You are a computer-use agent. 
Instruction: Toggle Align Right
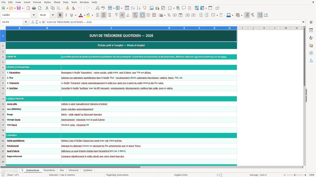(109, 15)
